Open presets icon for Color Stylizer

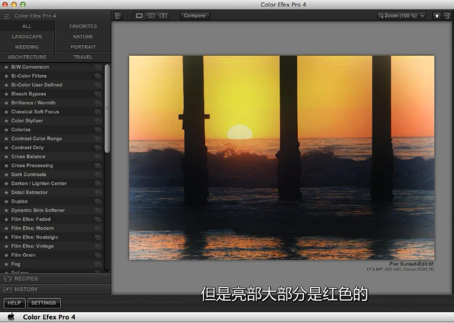pyautogui.click(x=98, y=121)
